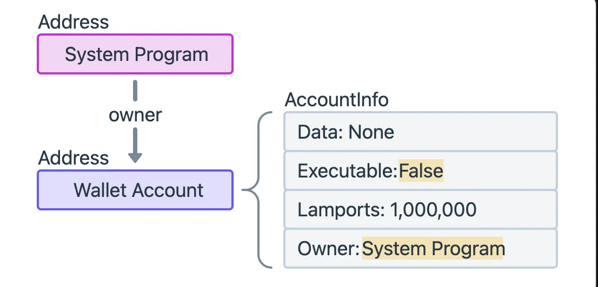Viewport: 598px width, 287px height.
Task: Select the purple Wallet Account box
Action: [x=135, y=190]
